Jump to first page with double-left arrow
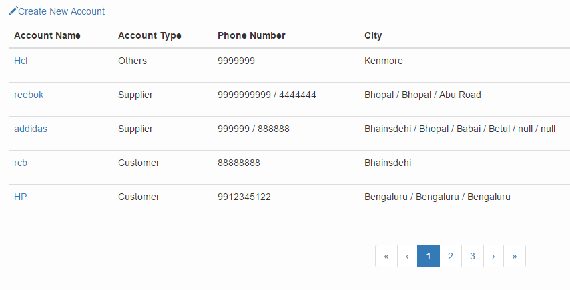570x290 pixels. tap(386, 256)
